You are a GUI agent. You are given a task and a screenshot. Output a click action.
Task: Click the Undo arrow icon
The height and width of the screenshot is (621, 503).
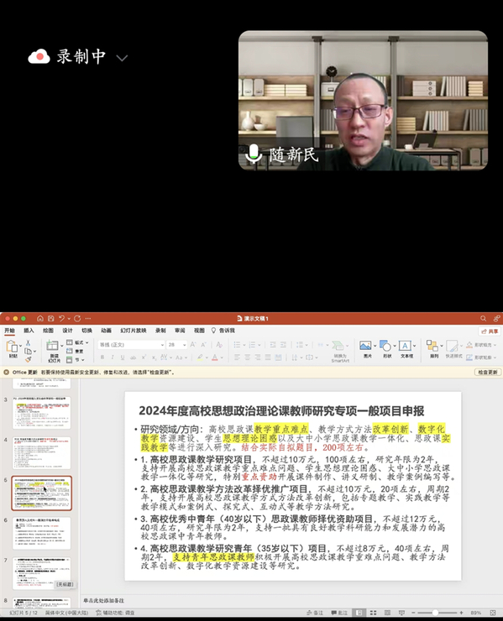61,318
